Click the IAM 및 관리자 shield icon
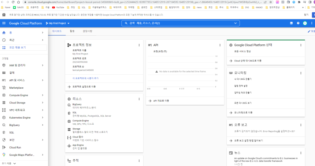This screenshot has height=166, width=315. [x=4, y=65]
